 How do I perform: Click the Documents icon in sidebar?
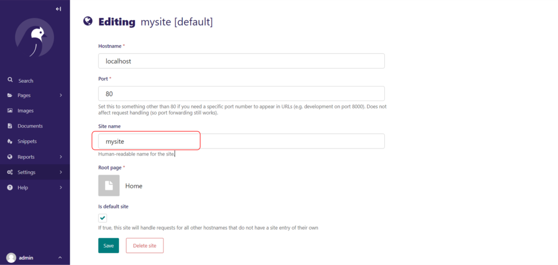10,126
